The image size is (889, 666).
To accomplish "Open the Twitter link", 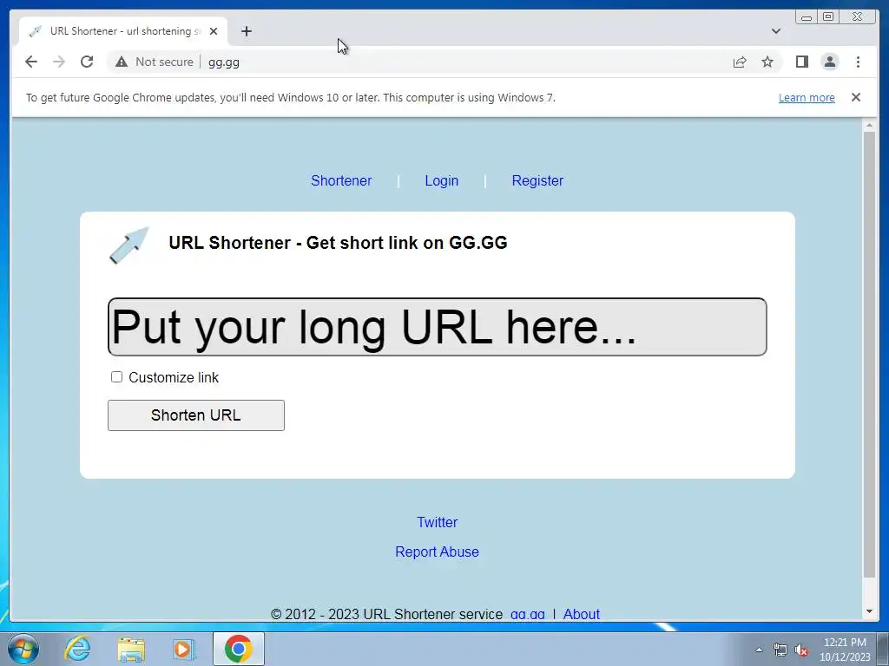I will pos(438,522).
